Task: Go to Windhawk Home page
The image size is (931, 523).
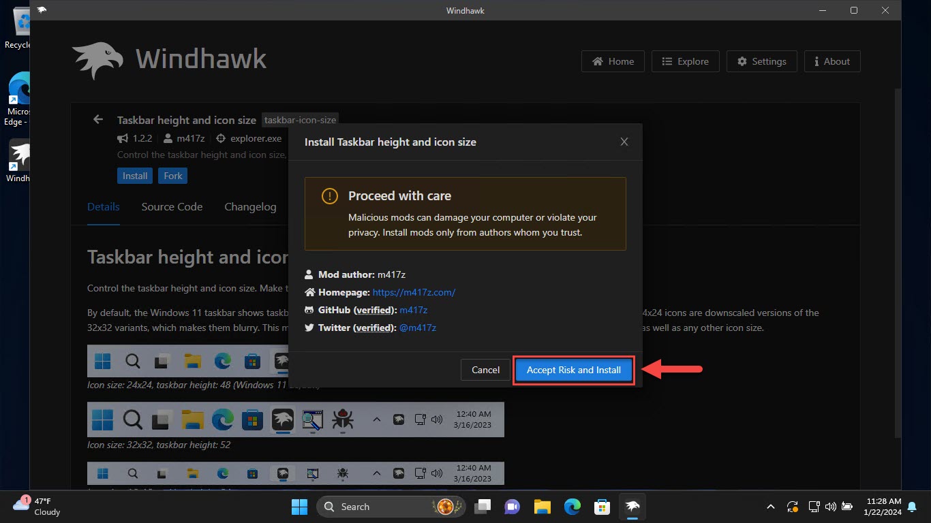Action: pos(613,61)
